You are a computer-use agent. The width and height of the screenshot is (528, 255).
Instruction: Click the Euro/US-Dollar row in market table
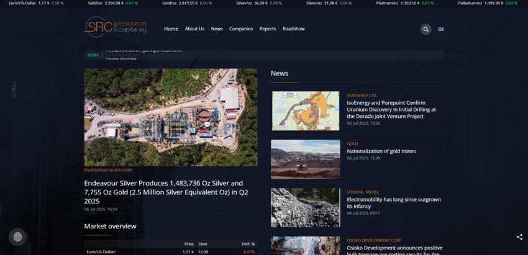(x=171, y=252)
